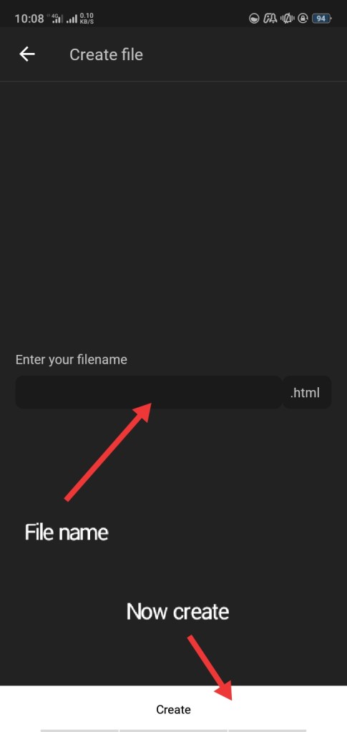
Task: Open the .html extension selector
Action: [308, 392]
